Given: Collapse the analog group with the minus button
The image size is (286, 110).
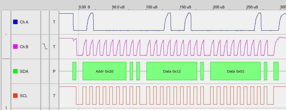Looking at the screenshot, I should pos(6,34).
